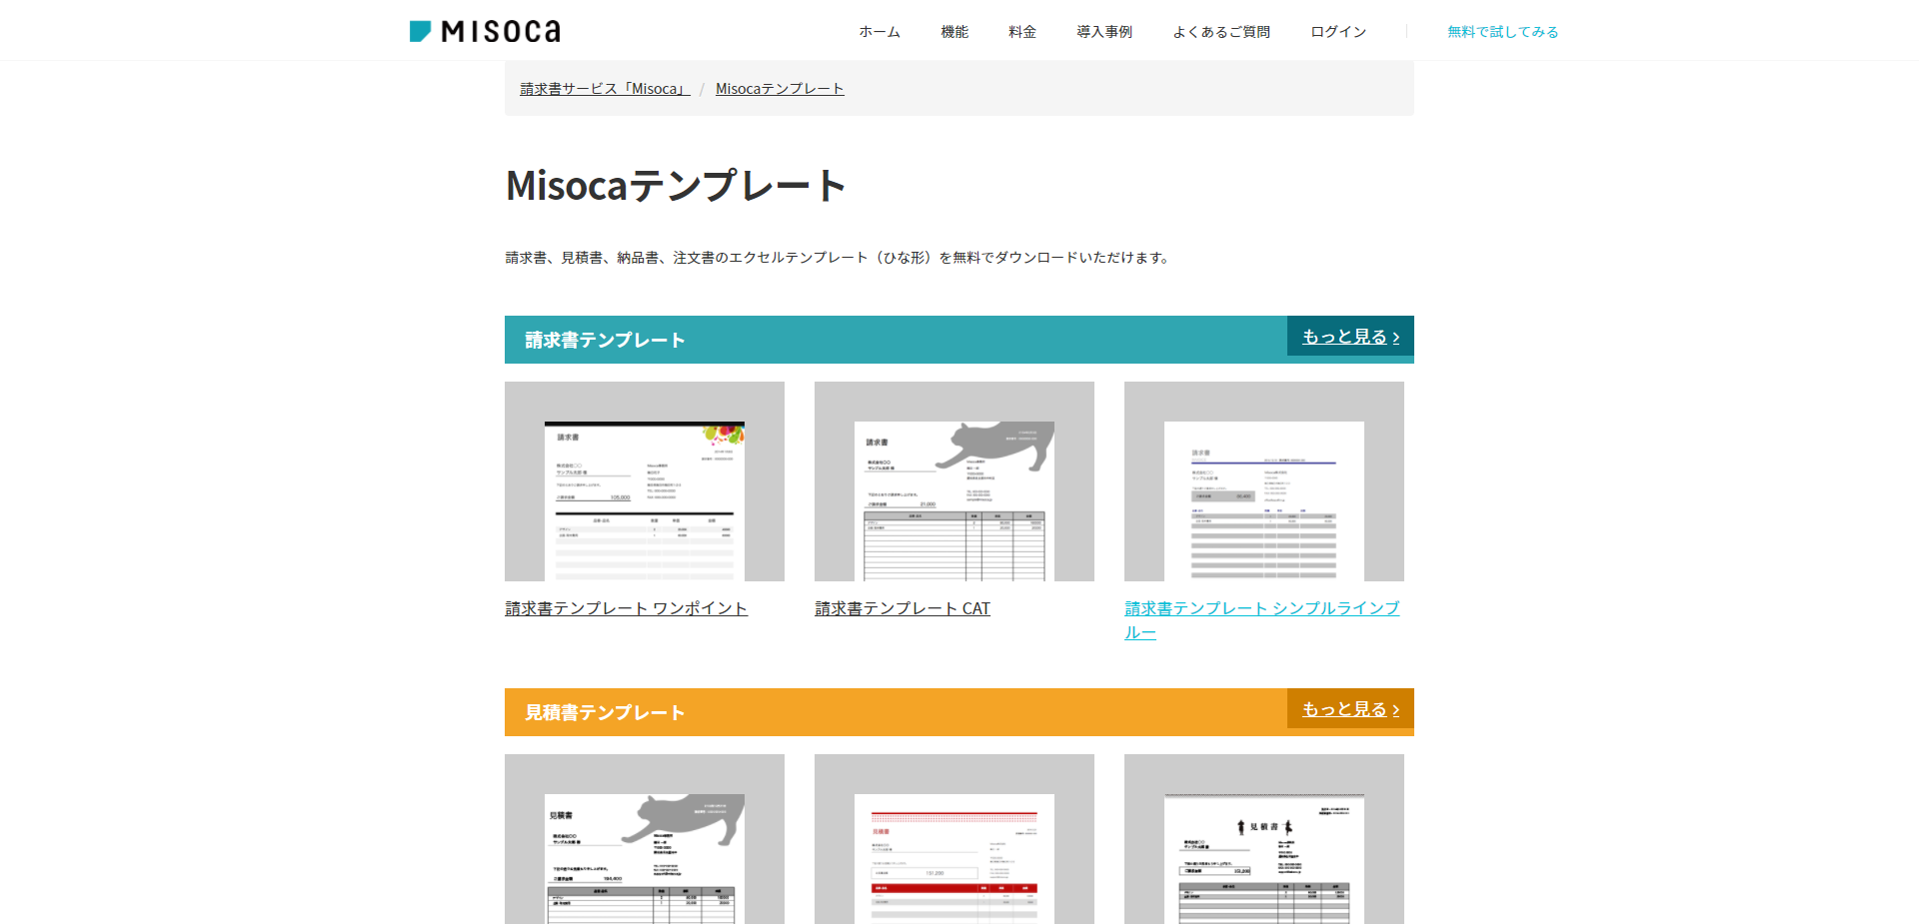Click the Misoca logo
This screenshot has width=1919, height=924.
tap(484, 30)
